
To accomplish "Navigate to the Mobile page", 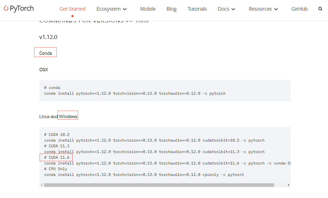I will [x=148, y=9].
